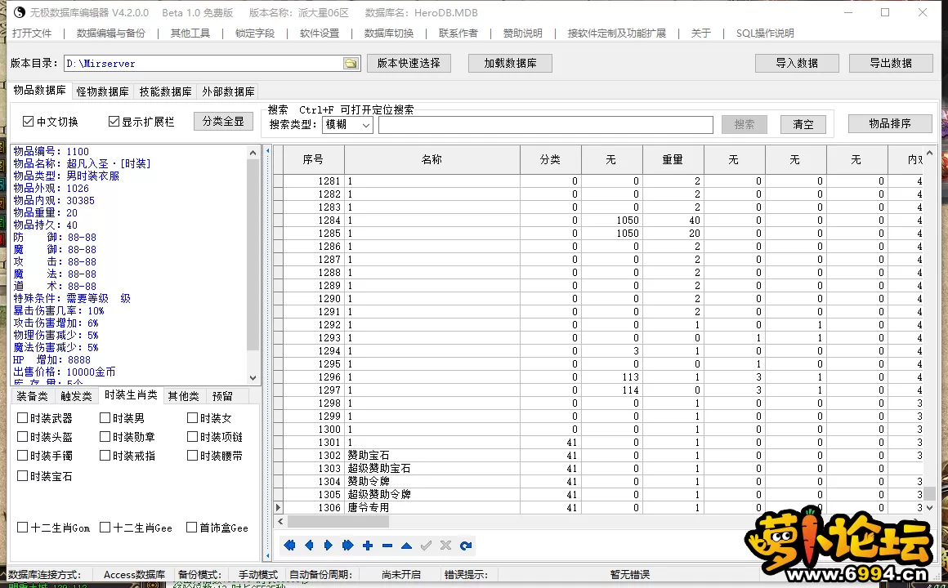Enable the 时装武器 checkbox
The width and height of the screenshot is (948, 588).
coord(23,418)
